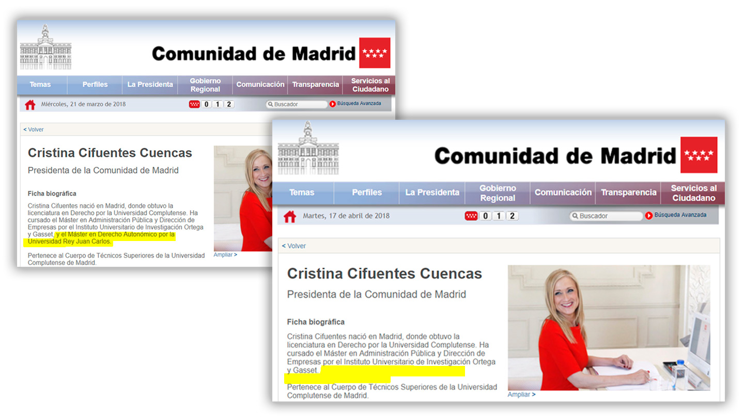
Task: Click the Ampliar link in the April 17 page
Action: pos(521,395)
